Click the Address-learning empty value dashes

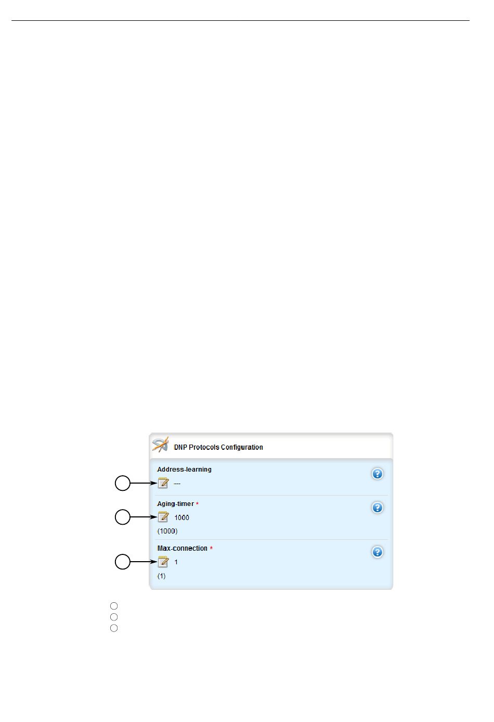pyautogui.click(x=177, y=484)
